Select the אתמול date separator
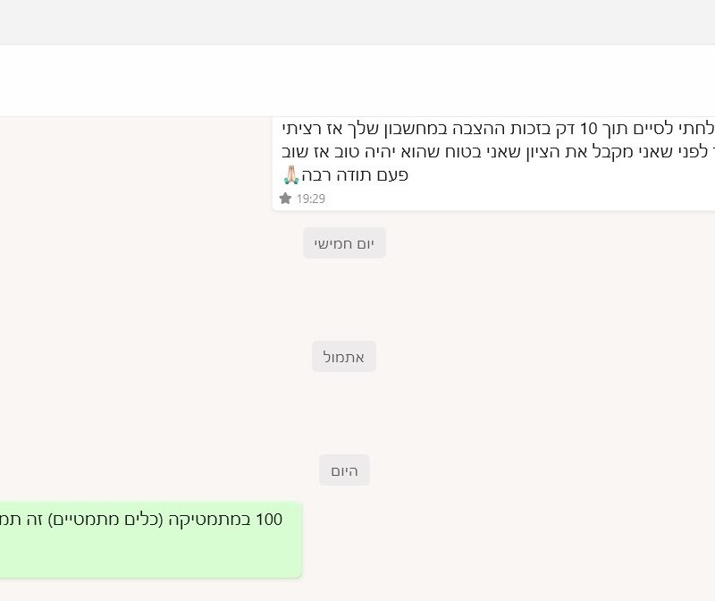The width and height of the screenshot is (715, 601). click(x=344, y=357)
